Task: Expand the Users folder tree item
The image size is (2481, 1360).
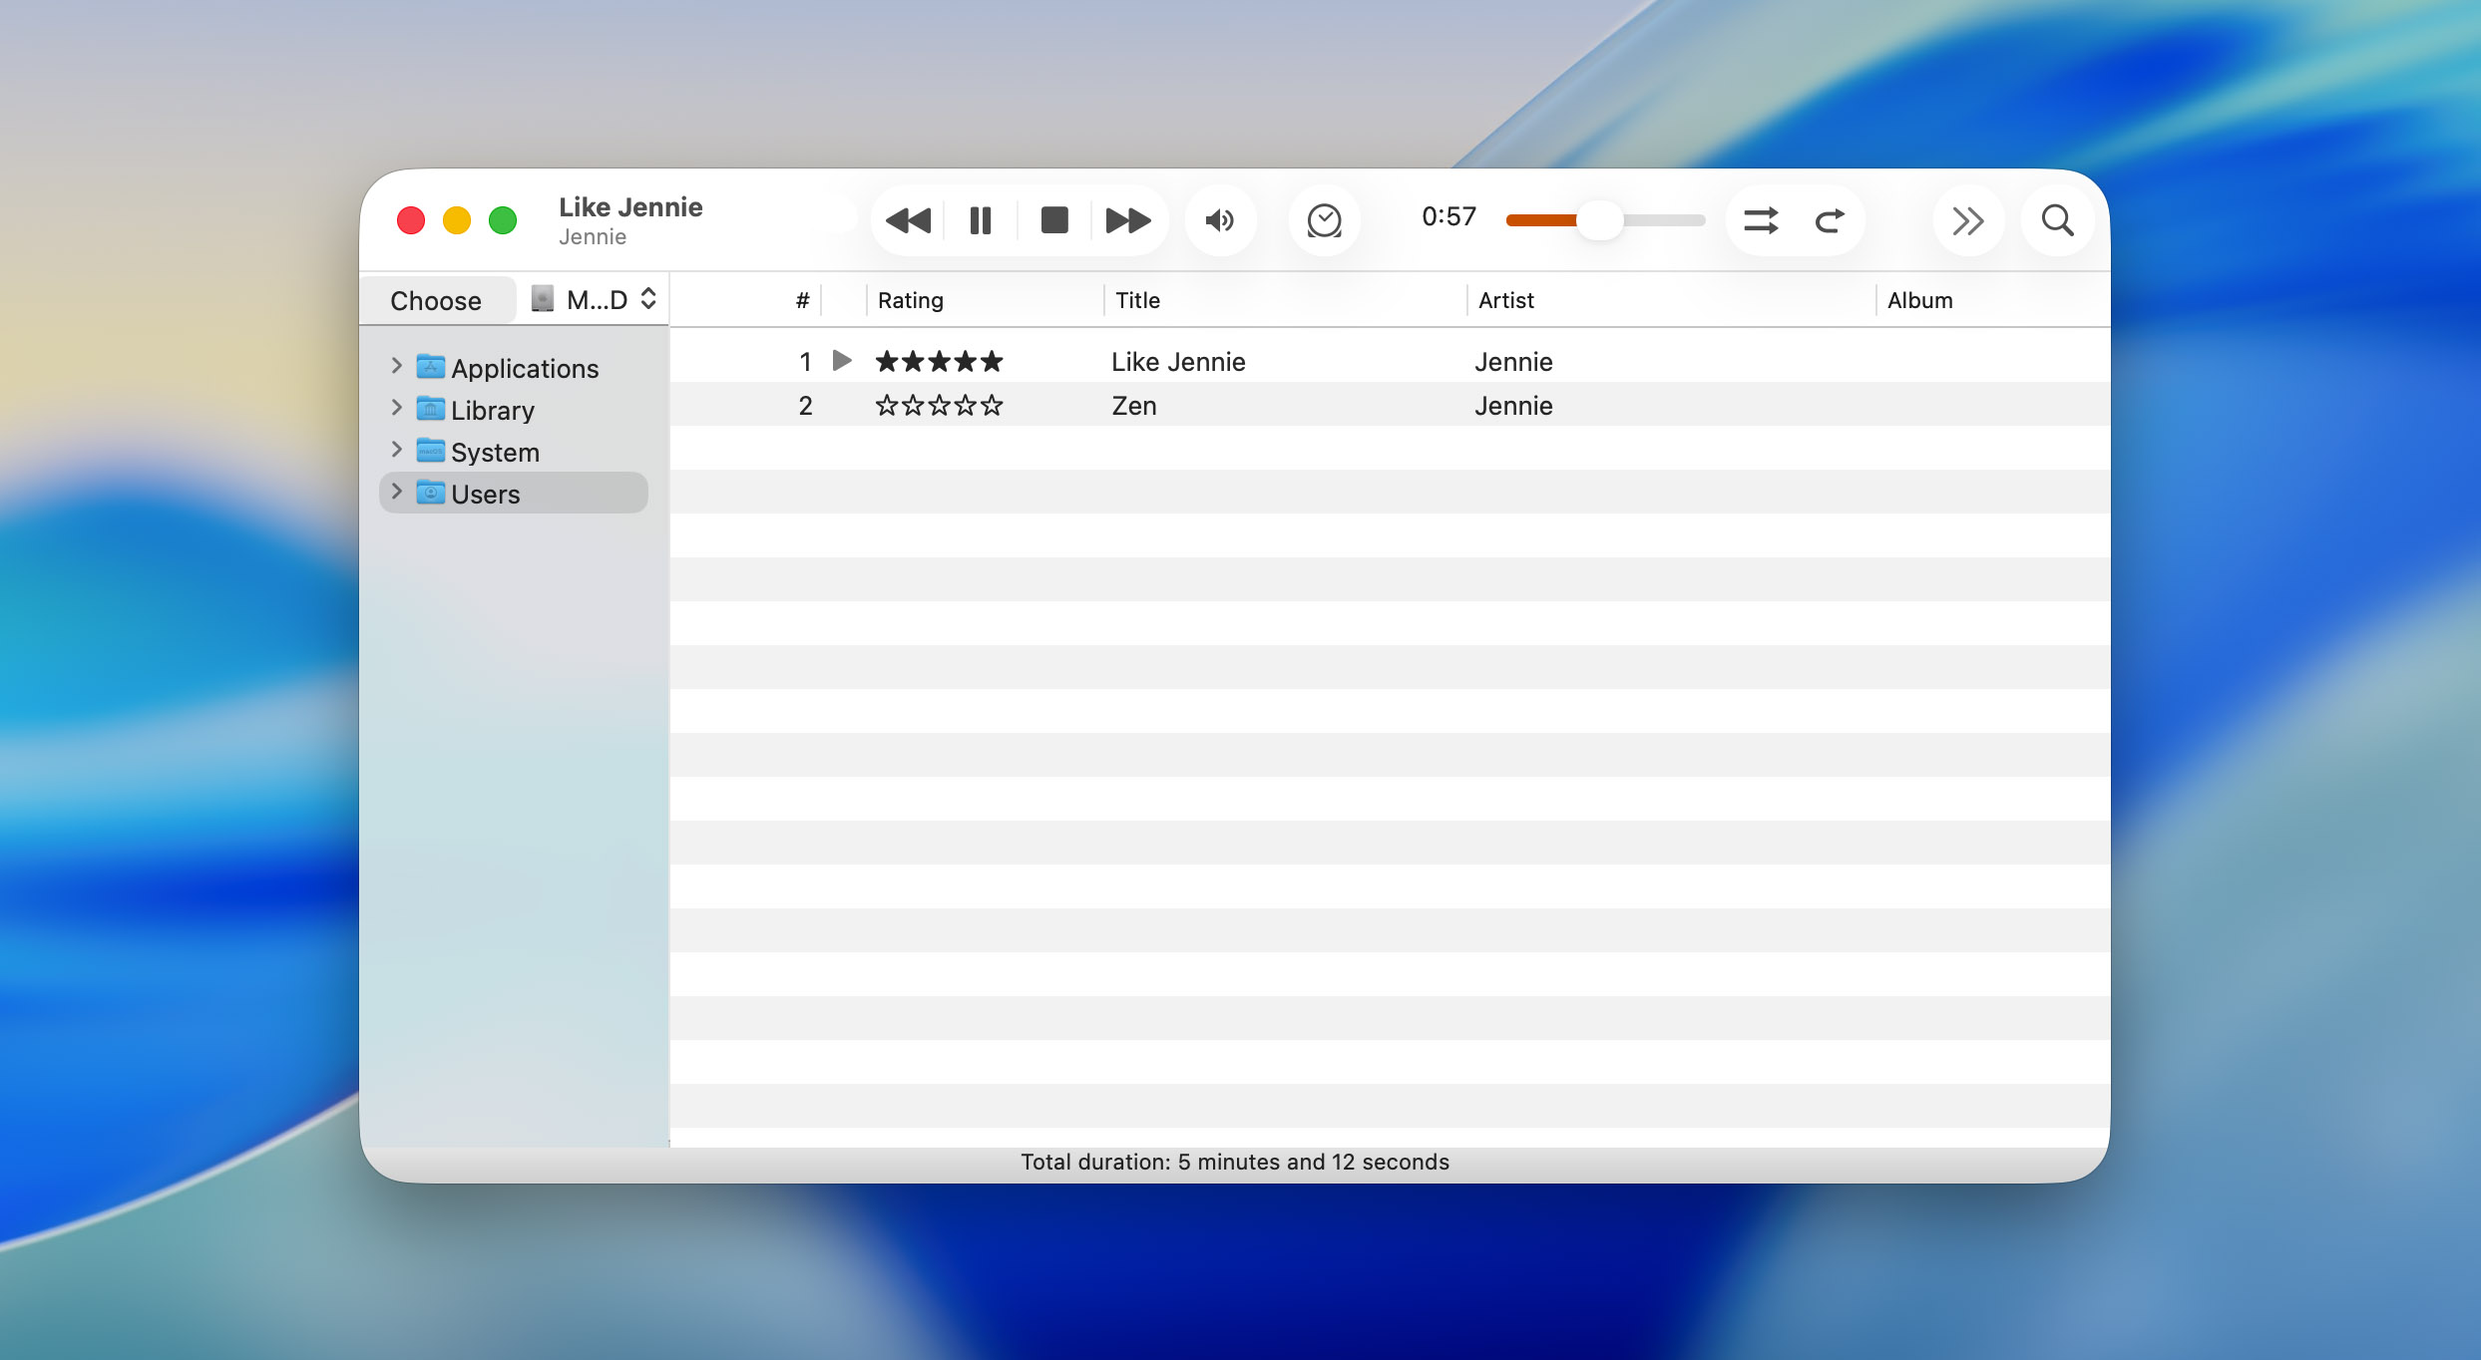Action: [396, 492]
